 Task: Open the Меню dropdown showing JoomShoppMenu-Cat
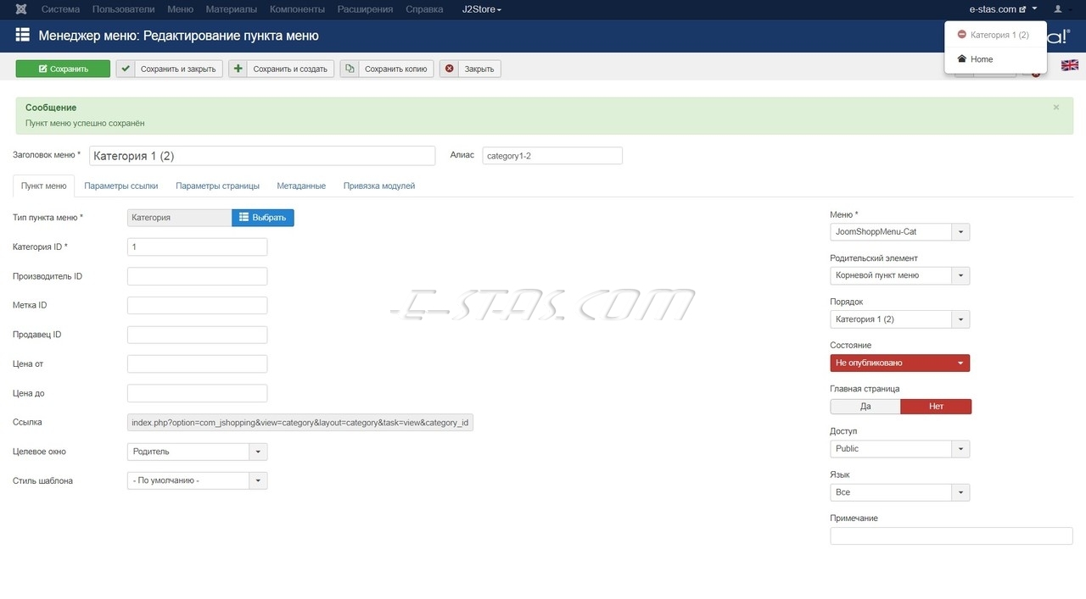(899, 232)
